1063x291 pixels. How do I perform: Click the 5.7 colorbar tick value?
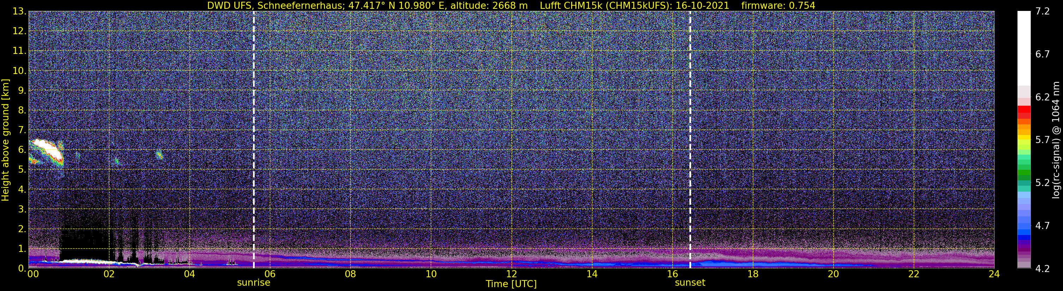point(1043,140)
